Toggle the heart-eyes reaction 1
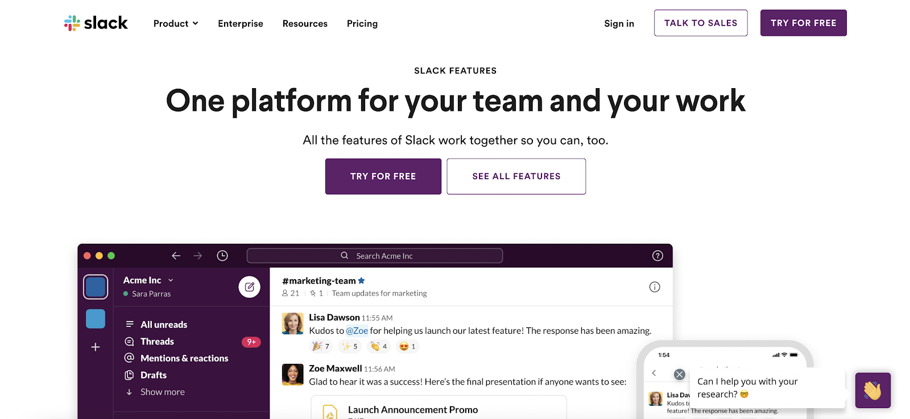The image size is (910, 419). pyautogui.click(x=407, y=346)
